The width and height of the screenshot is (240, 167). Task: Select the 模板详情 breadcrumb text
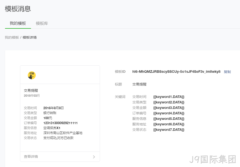click(x=29, y=37)
